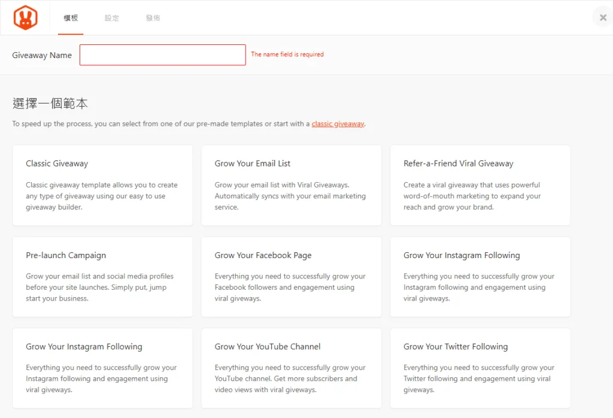Go to the 發佈 tab
The image size is (613, 418).
[153, 18]
